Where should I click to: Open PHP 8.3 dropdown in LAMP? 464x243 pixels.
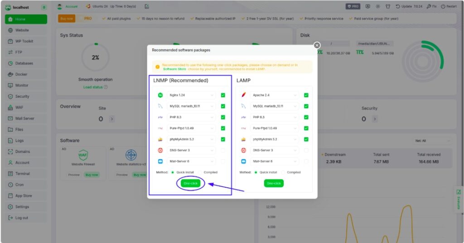pyautogui.click(x=274, y=117)
